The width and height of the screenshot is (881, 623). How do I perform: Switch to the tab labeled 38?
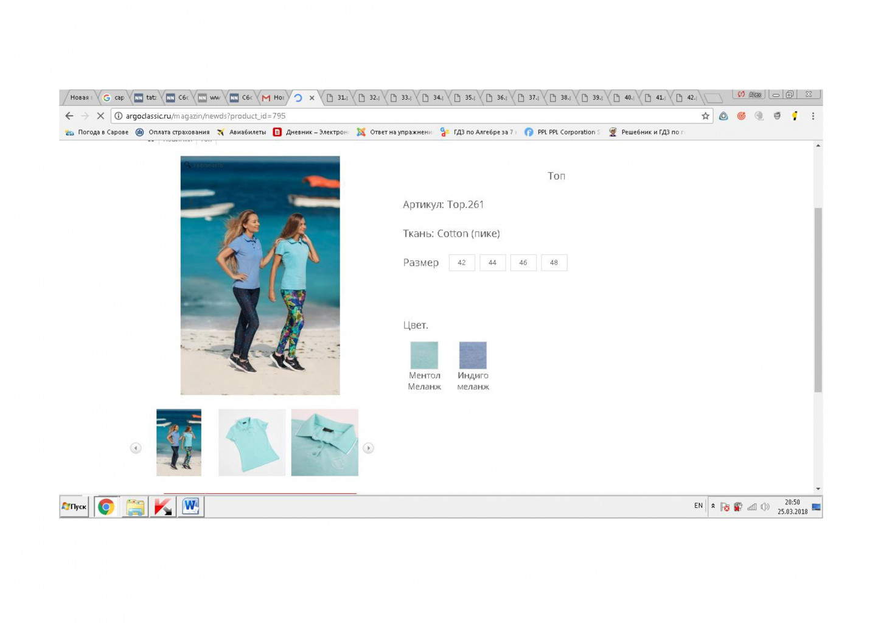(x=560, y=97)
